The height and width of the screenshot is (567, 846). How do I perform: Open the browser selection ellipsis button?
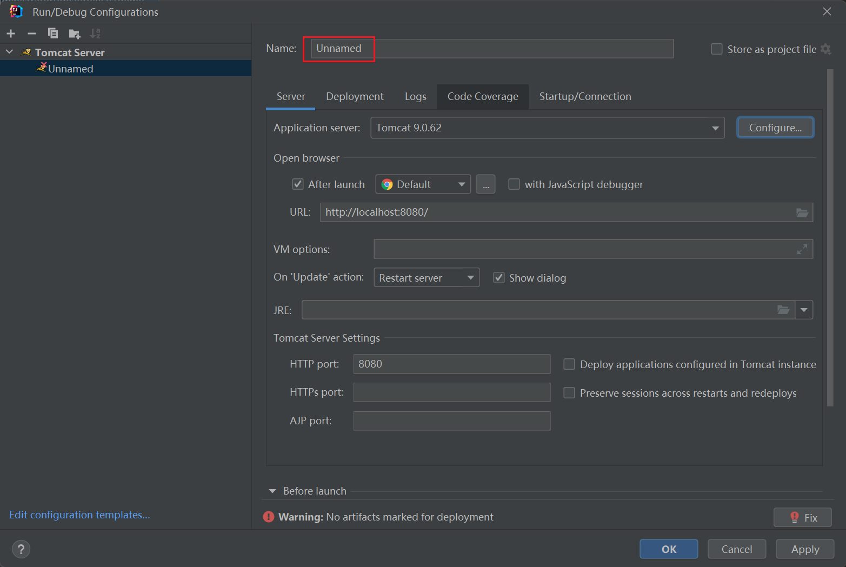(485, 185)
